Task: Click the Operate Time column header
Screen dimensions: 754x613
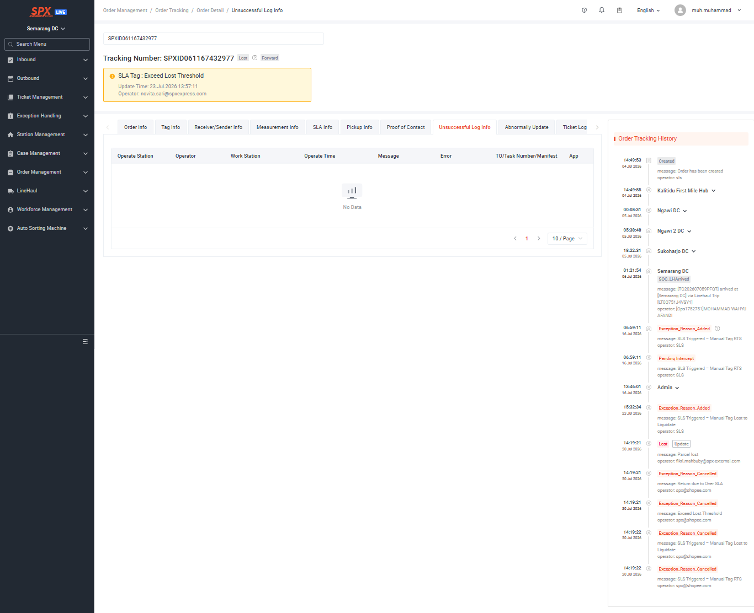Action: click(320, 156)
